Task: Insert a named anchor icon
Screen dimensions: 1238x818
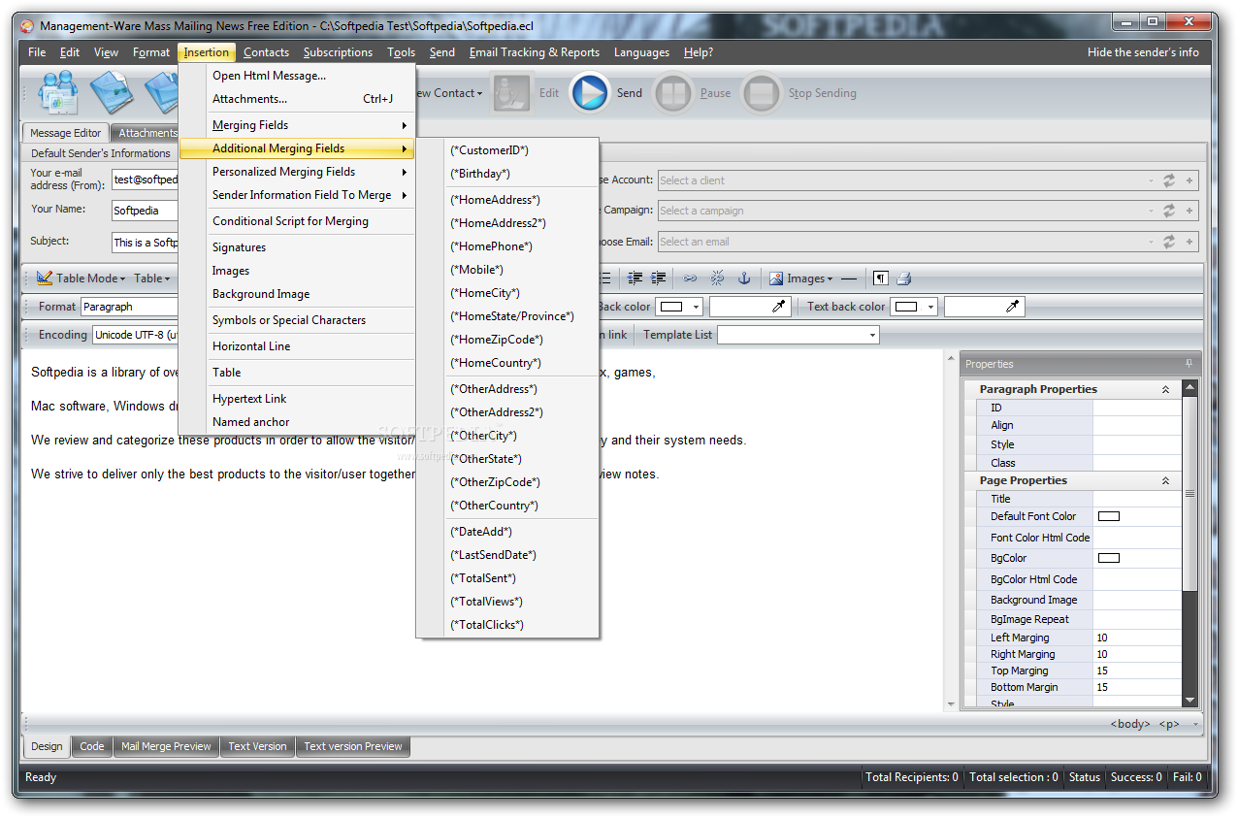Action: (x=744, y=278)
